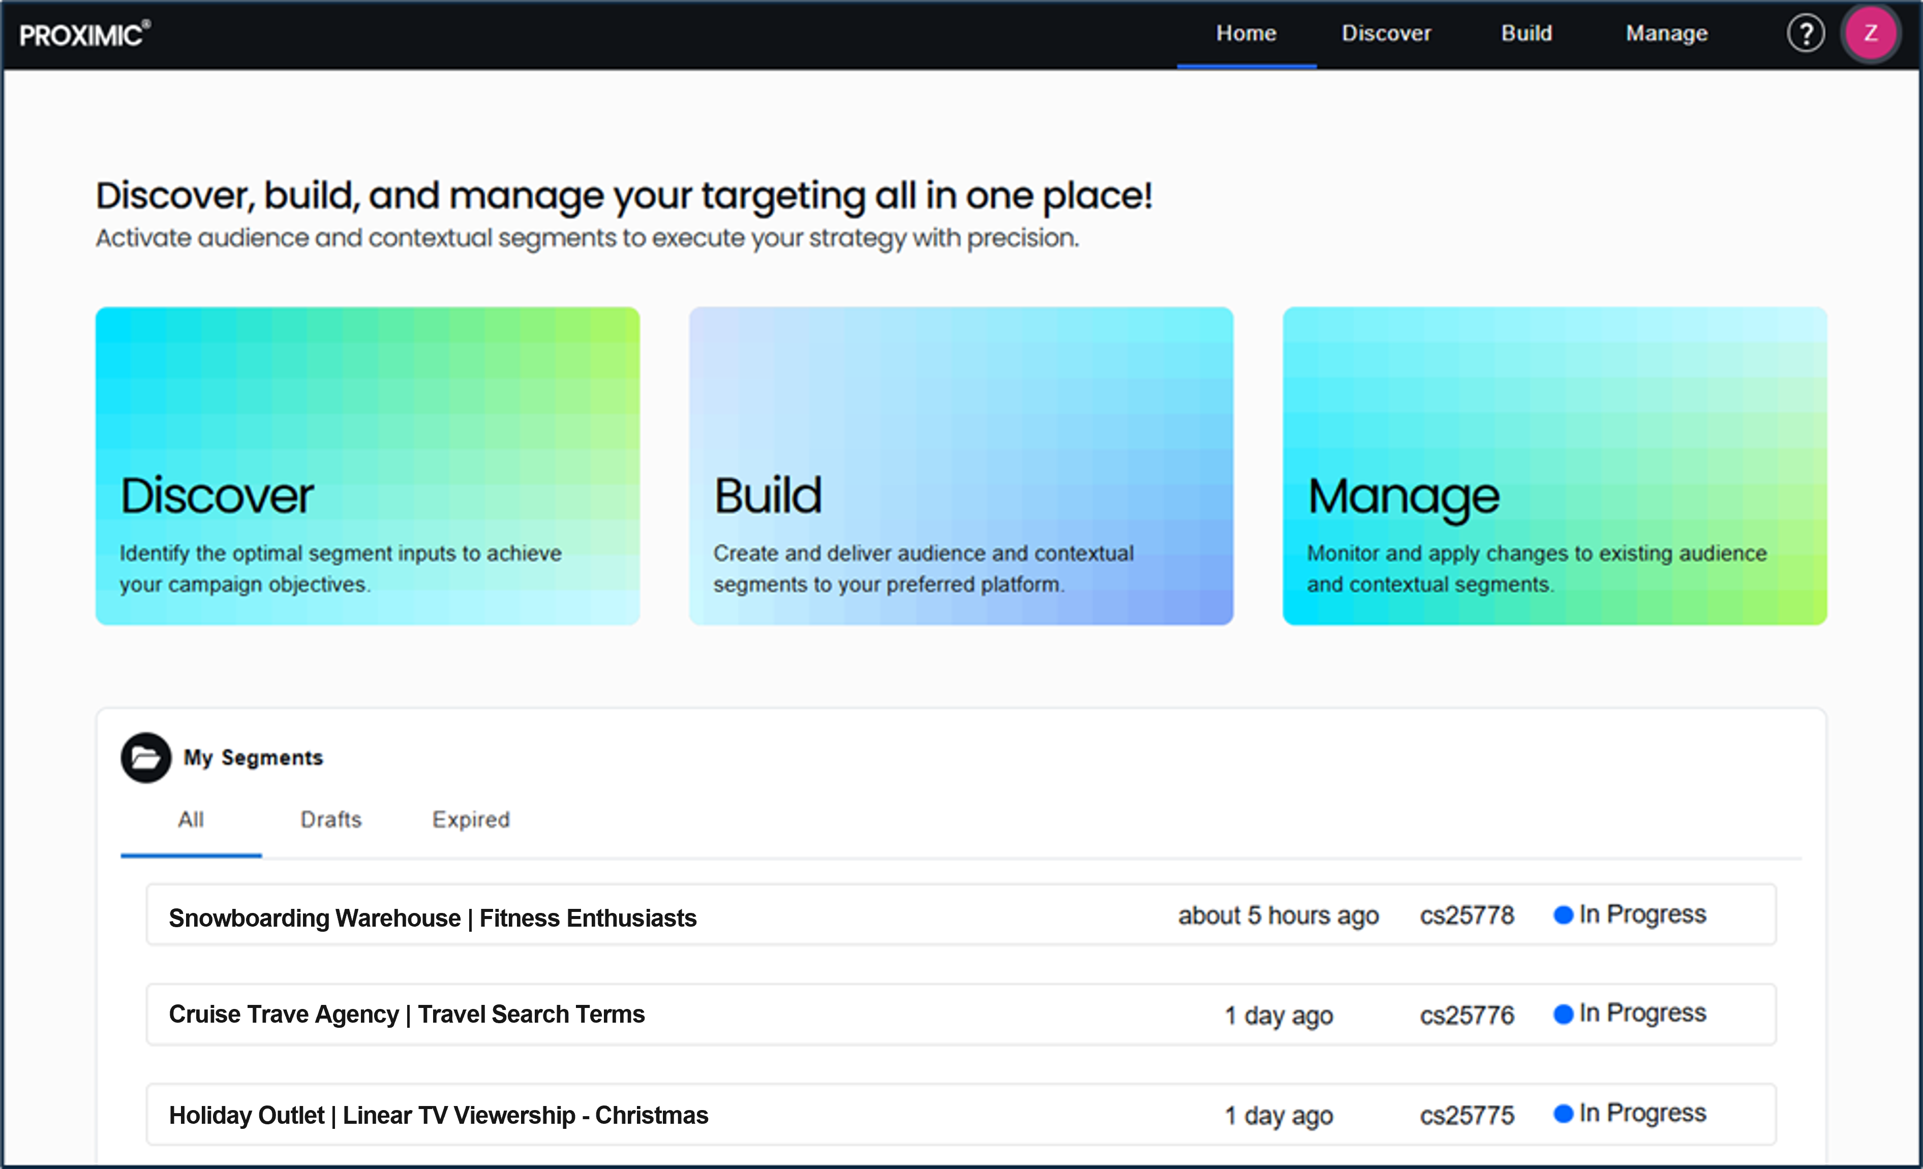Click the My Segments folder icon
This screenshot has width=1923, height=1169.
click(146, 757)
